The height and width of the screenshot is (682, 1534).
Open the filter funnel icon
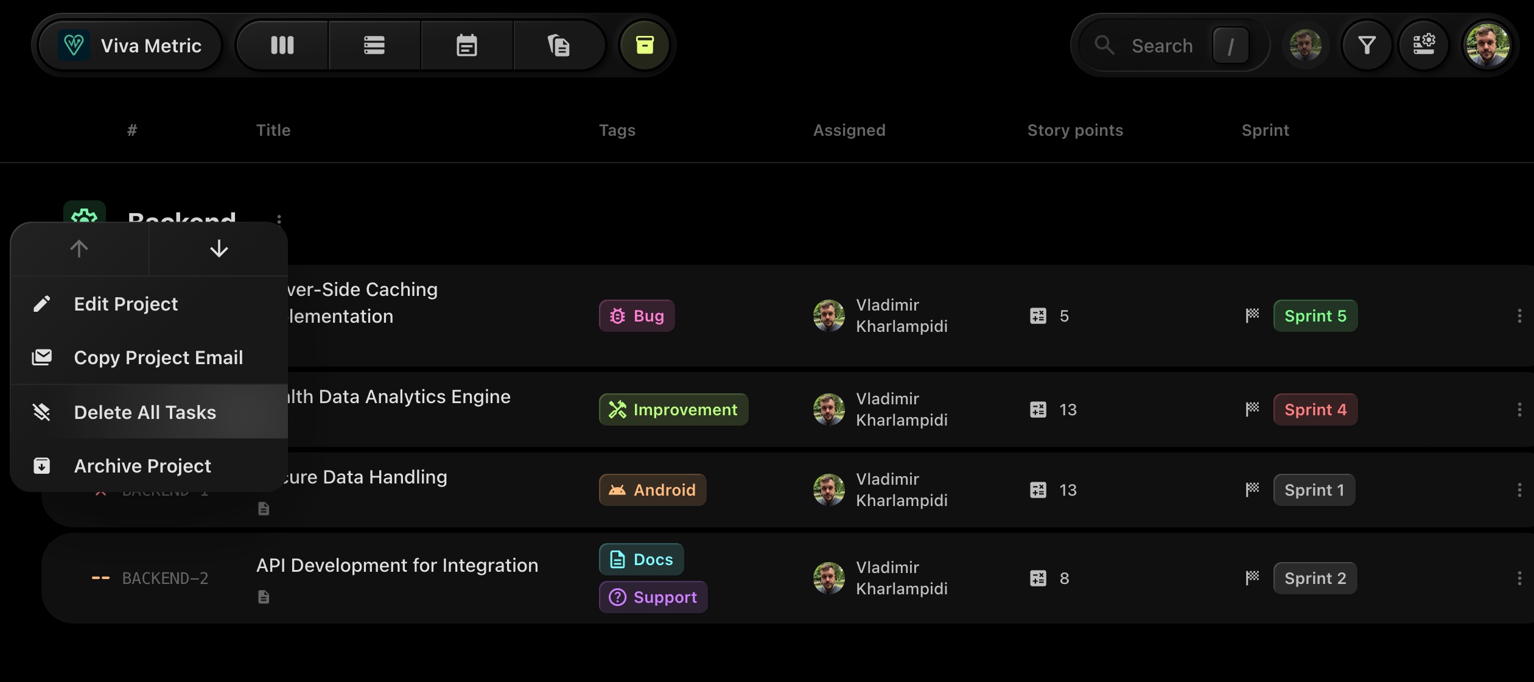click(1367, 45)
